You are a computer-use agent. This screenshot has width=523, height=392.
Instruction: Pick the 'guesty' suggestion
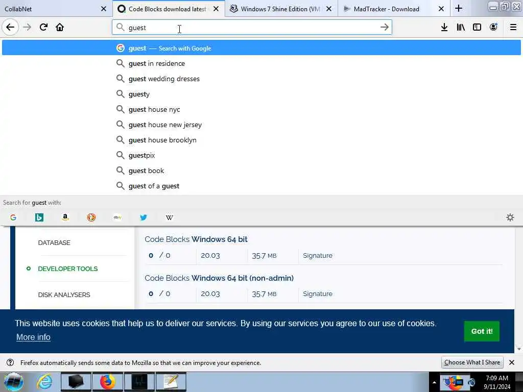(x=261, y=94)
